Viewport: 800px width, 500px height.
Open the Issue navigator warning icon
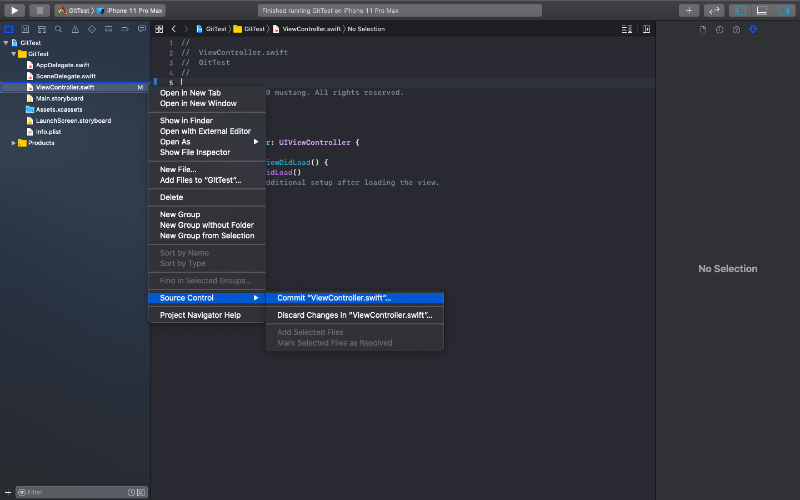pos(75,29)
